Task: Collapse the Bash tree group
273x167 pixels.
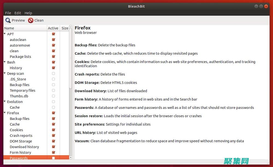Action: pyautogui.click(x=5, y=62)
